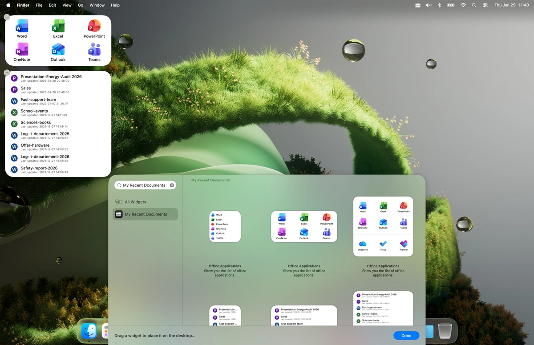This screenshot has width=534, height=345.
Task: Launch Excel from the Office Applications widget
Action: coord(58,26)
